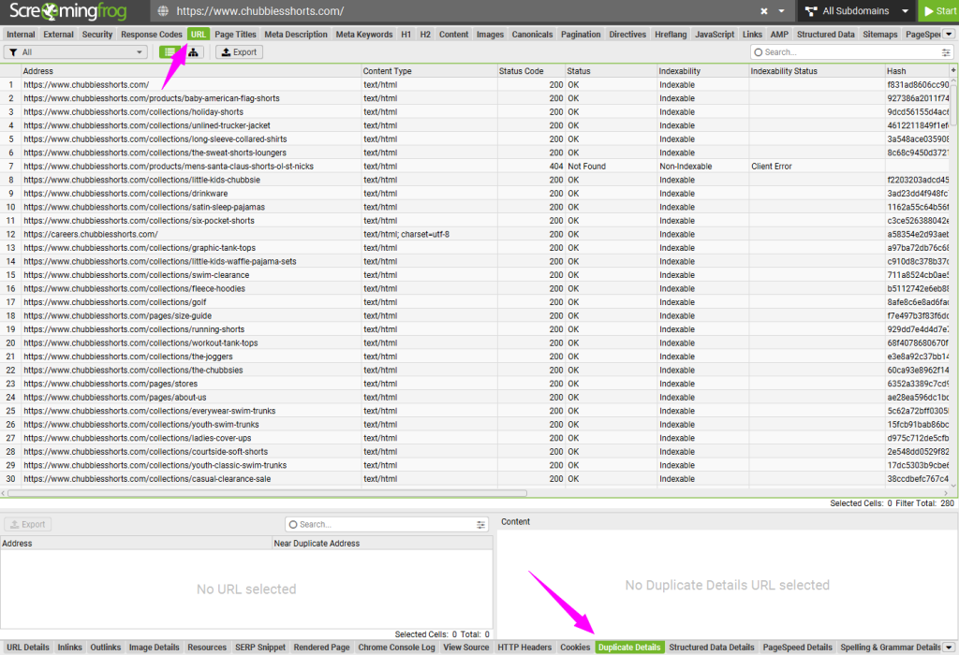Show more top tabs via overflow arrow
The width and height of the screenshot is (959, 655).
pos(949,35)
